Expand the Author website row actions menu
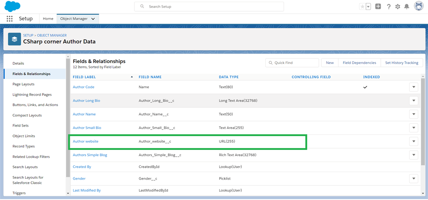 (x=413, y=142)
